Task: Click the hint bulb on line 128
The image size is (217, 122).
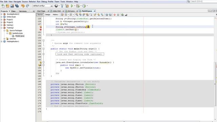Action: [x=41, y=27]
